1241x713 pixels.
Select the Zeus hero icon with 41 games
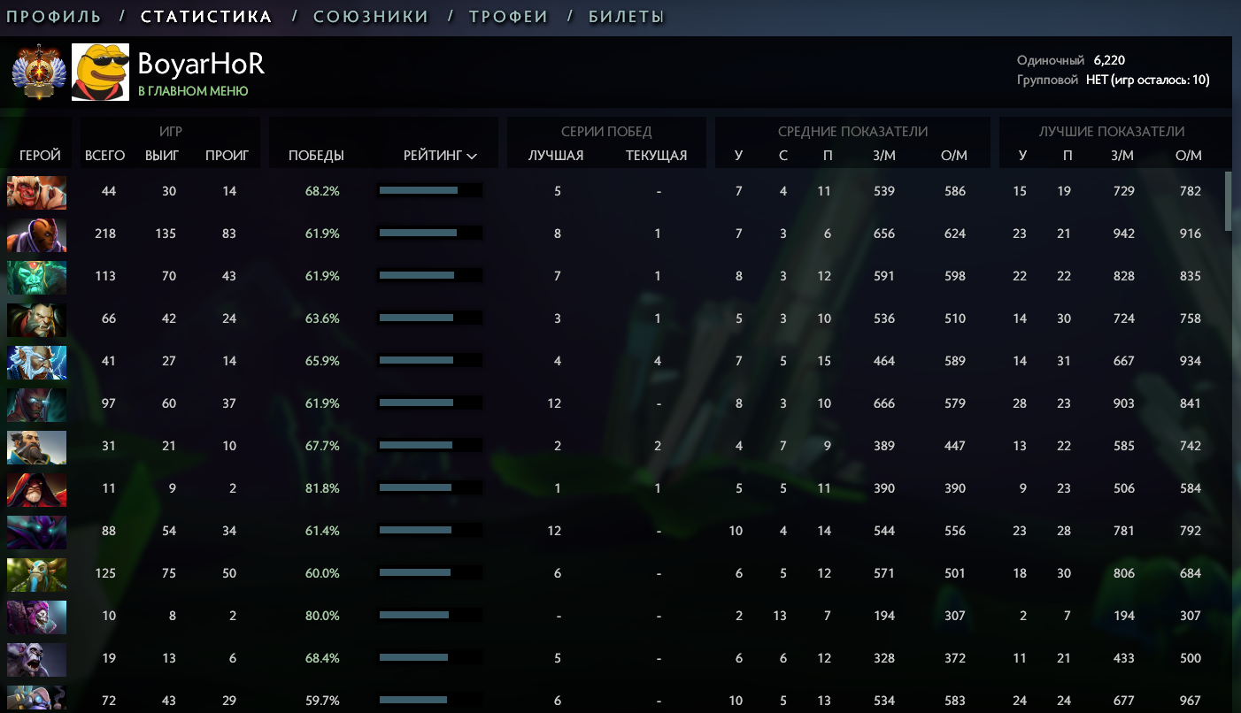pos(36,361)
